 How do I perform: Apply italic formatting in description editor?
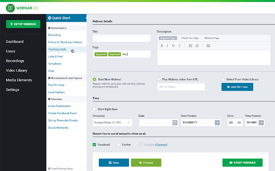coord(167,46)
